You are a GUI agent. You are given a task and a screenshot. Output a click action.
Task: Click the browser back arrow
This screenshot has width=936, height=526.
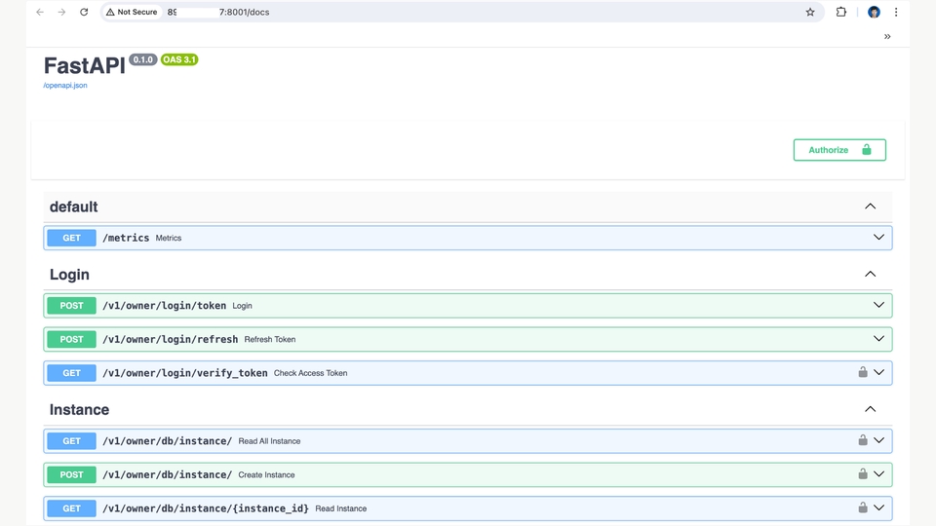40,12
